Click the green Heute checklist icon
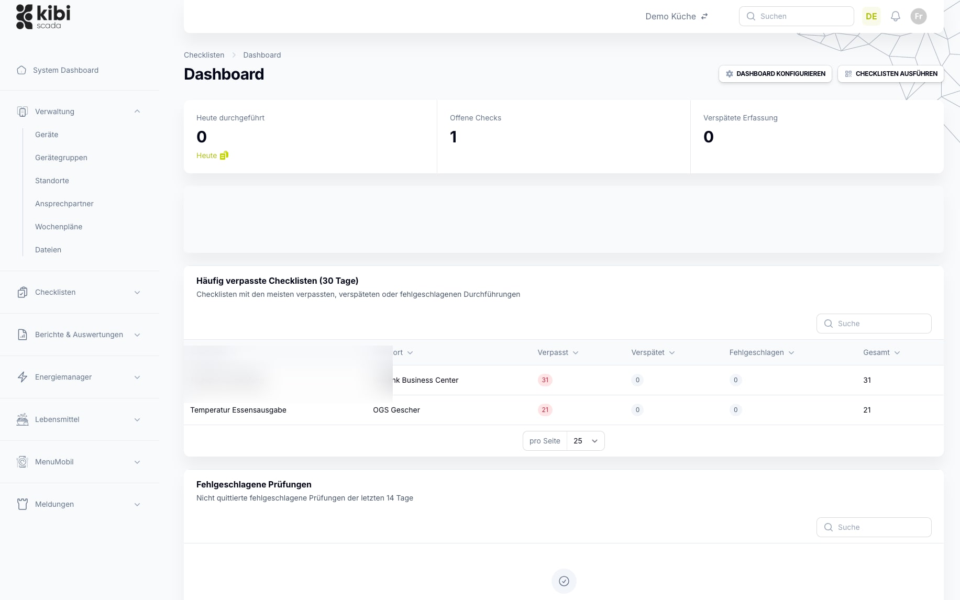Screen dimensions: 960x600 tap(224, 155)
